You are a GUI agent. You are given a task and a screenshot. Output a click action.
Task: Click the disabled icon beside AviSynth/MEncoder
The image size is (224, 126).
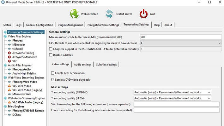[x=9, y=57]
